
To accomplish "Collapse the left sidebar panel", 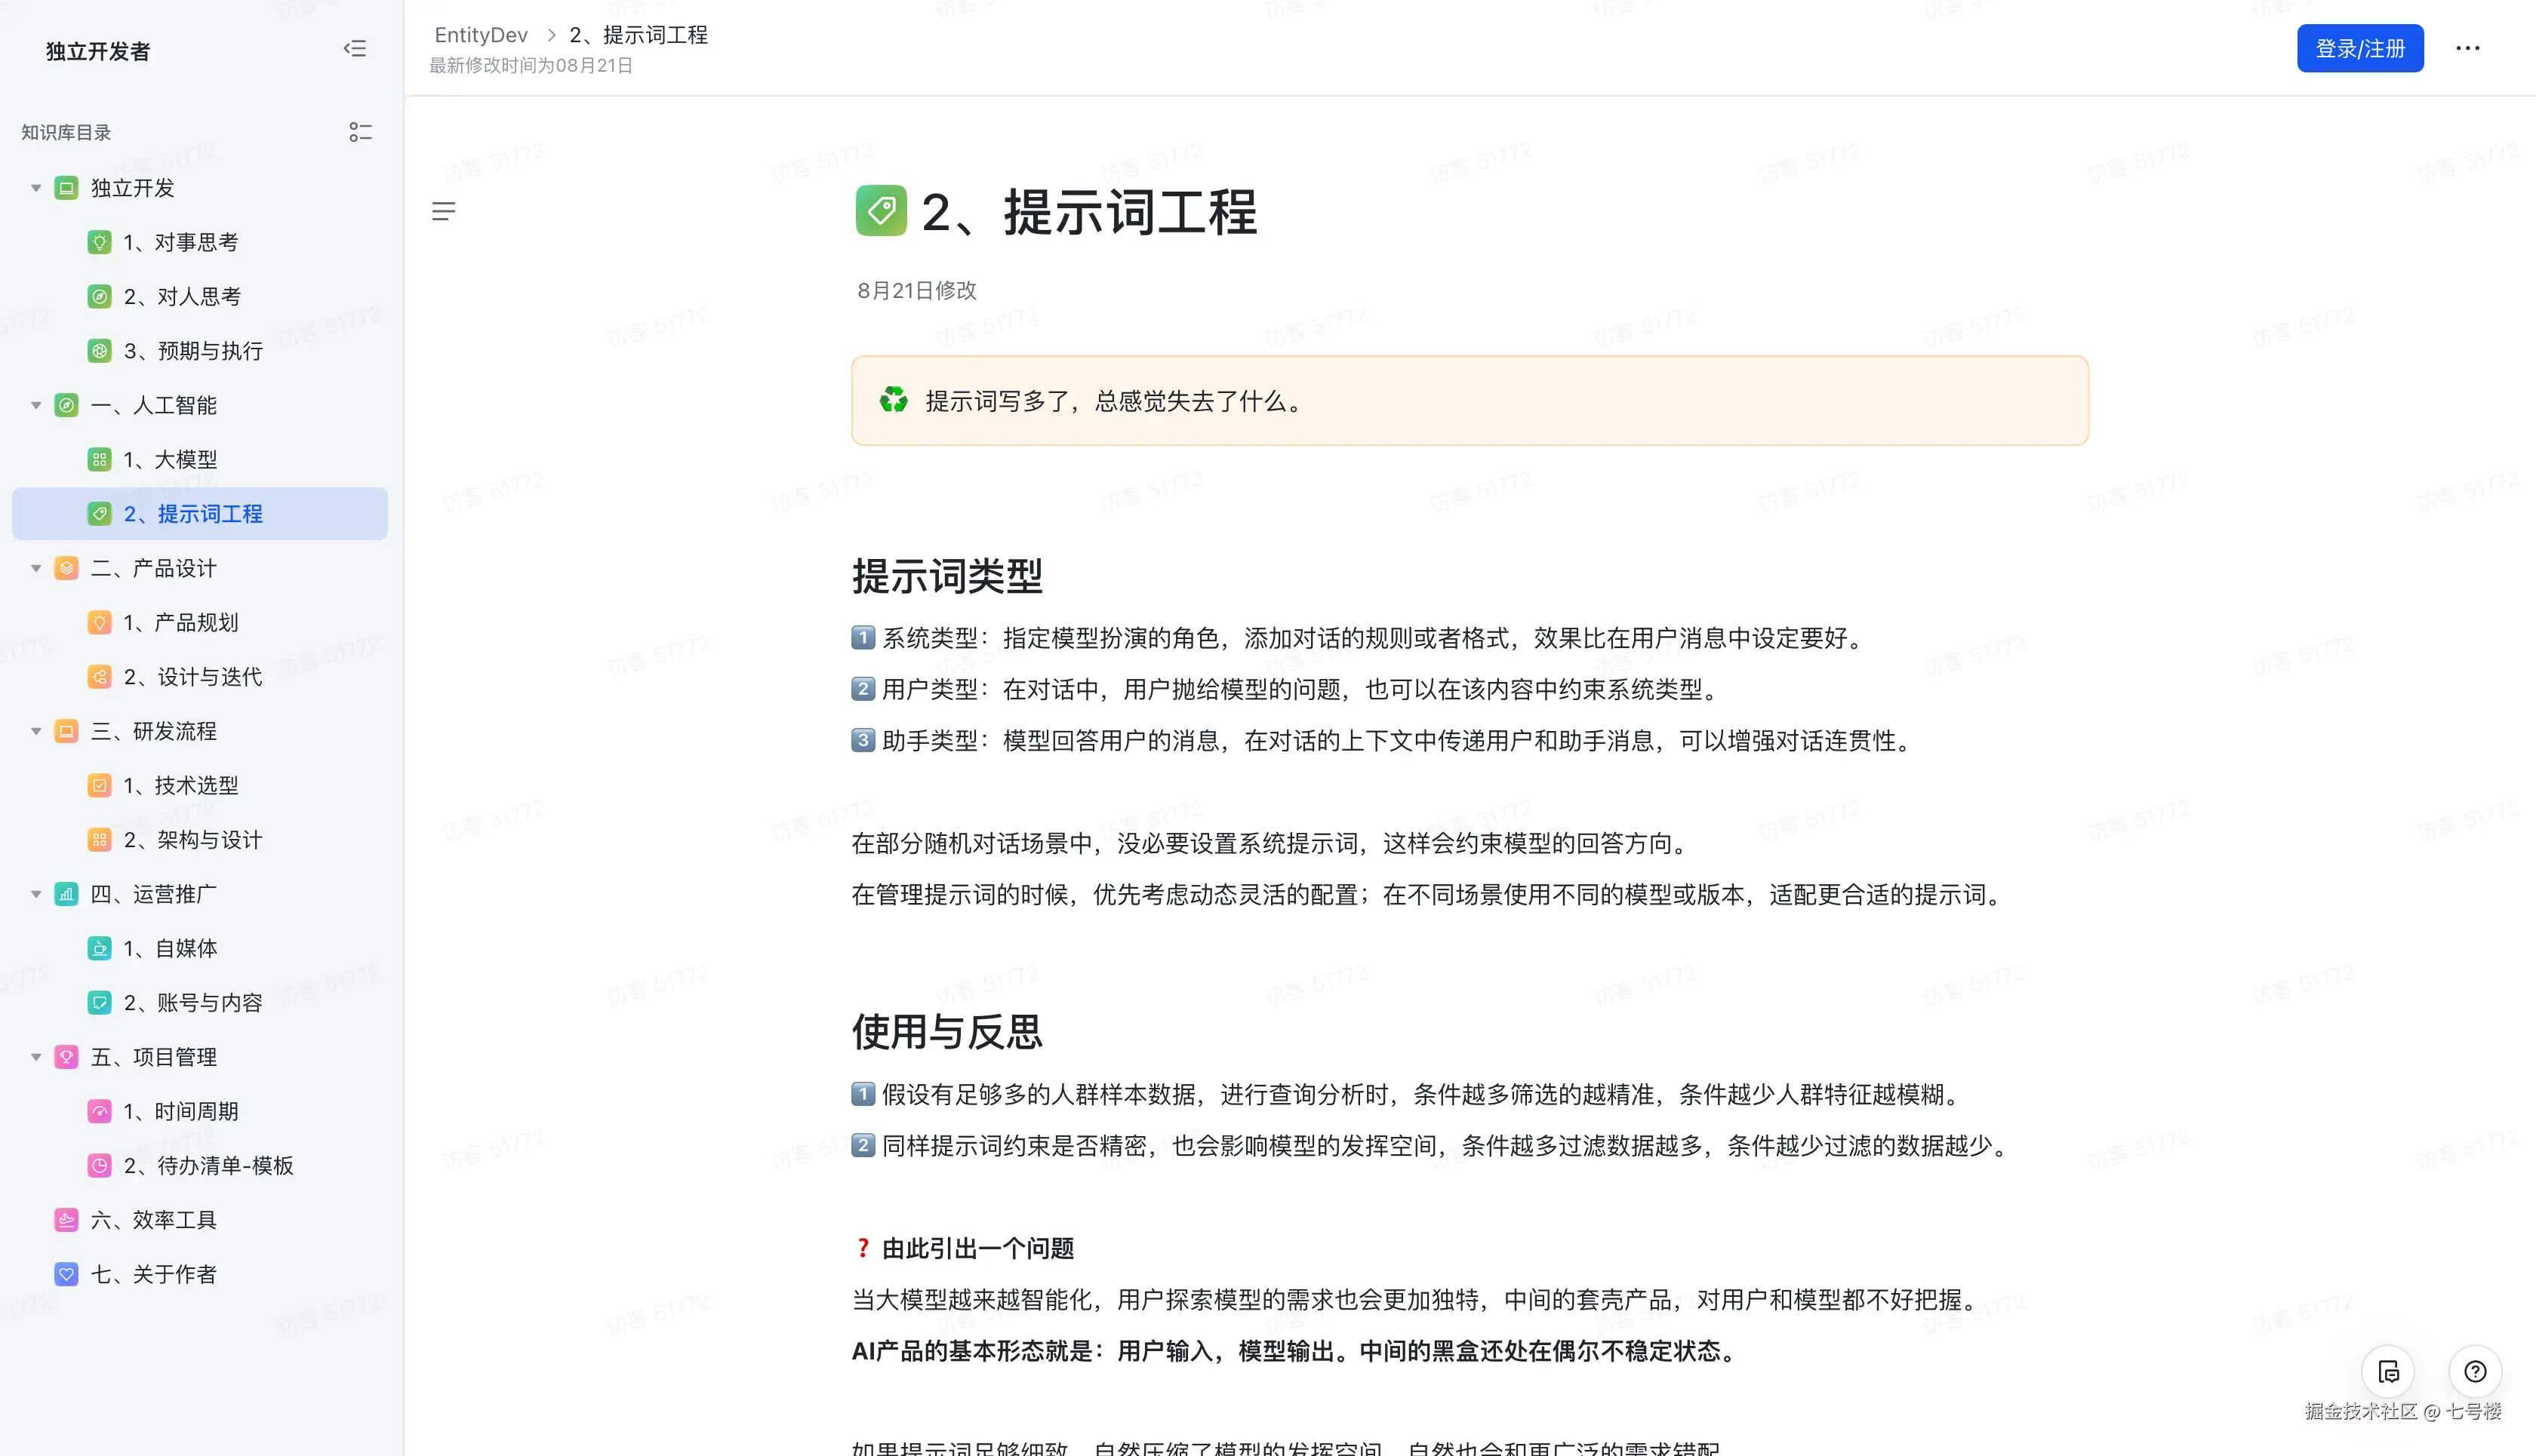I will [355, 48].
